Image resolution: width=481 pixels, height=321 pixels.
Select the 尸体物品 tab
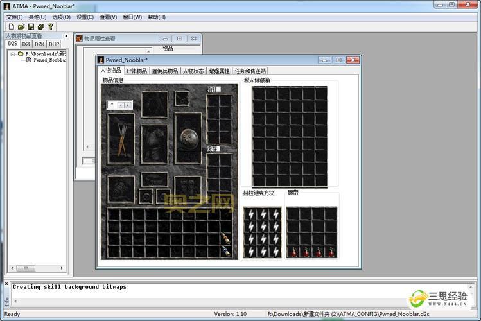(x=137, y=71)
